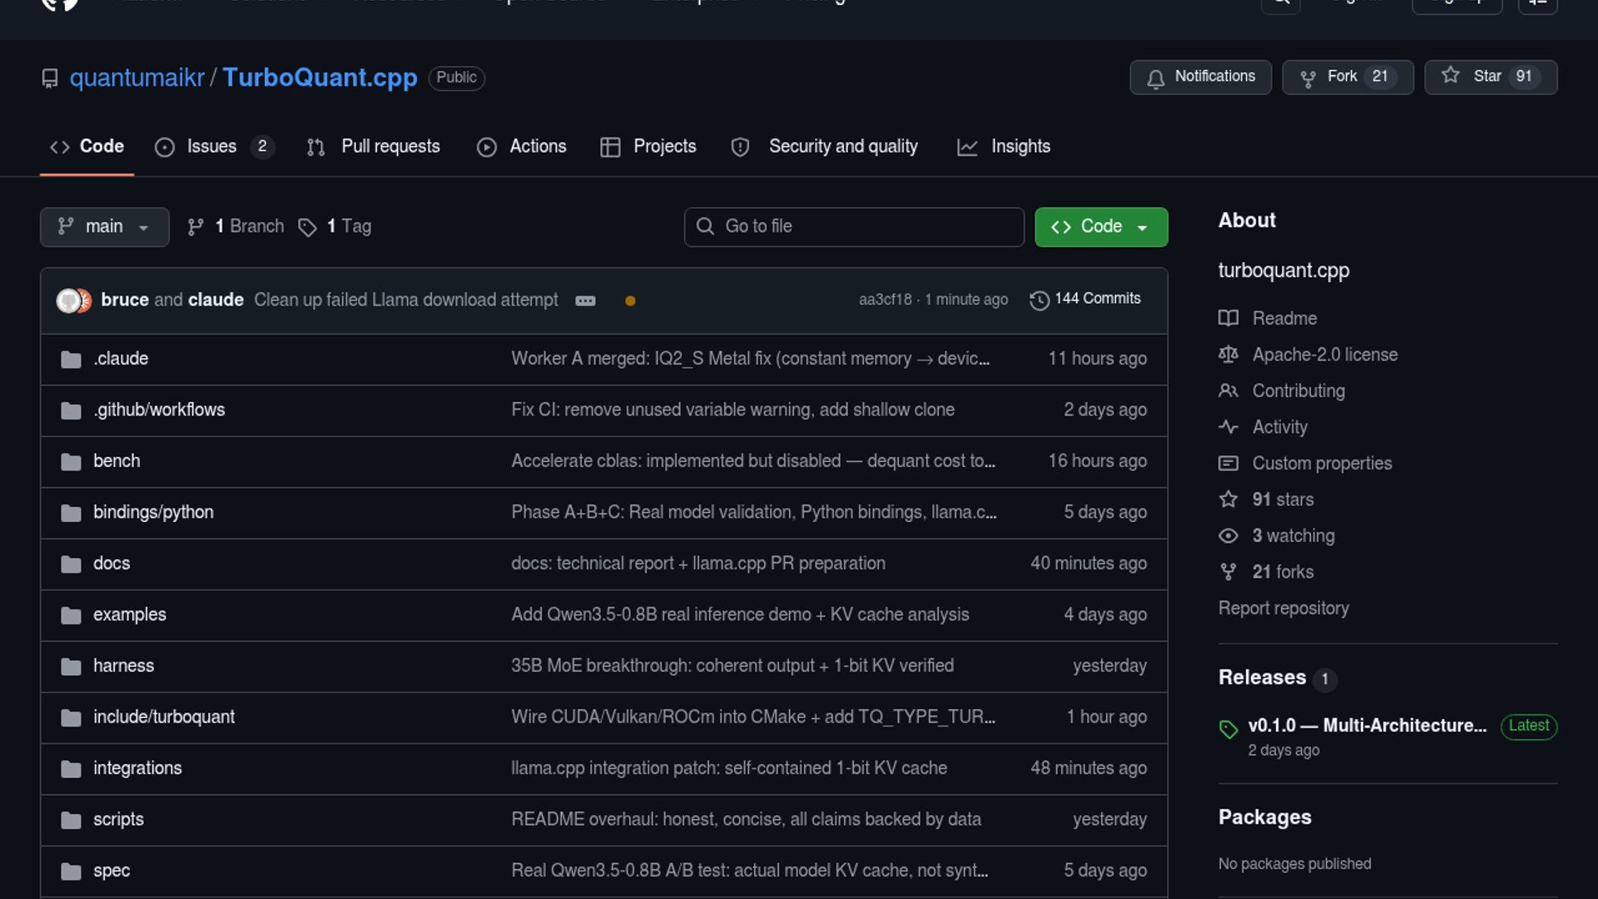Click the Go to file field
Viewport: 1598px width, 899px height.
point(854,226)
